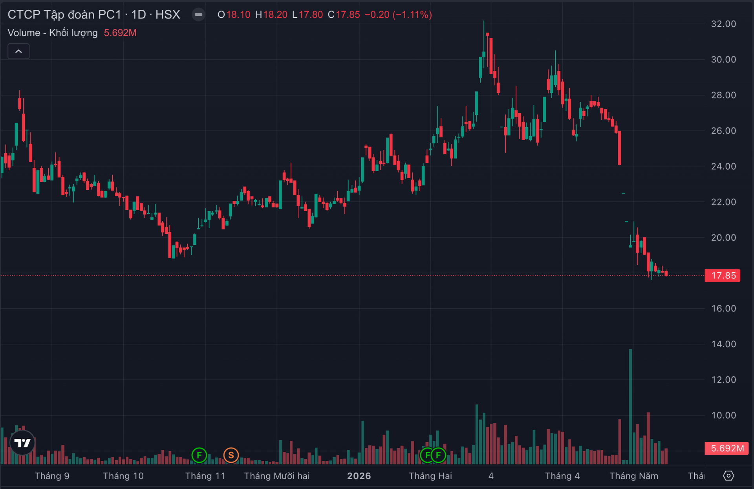Viewport: 754px width, 489px height.
Task: Click the 14.00 price axis label
Action: pyautogui.click(x=723, y=344)
